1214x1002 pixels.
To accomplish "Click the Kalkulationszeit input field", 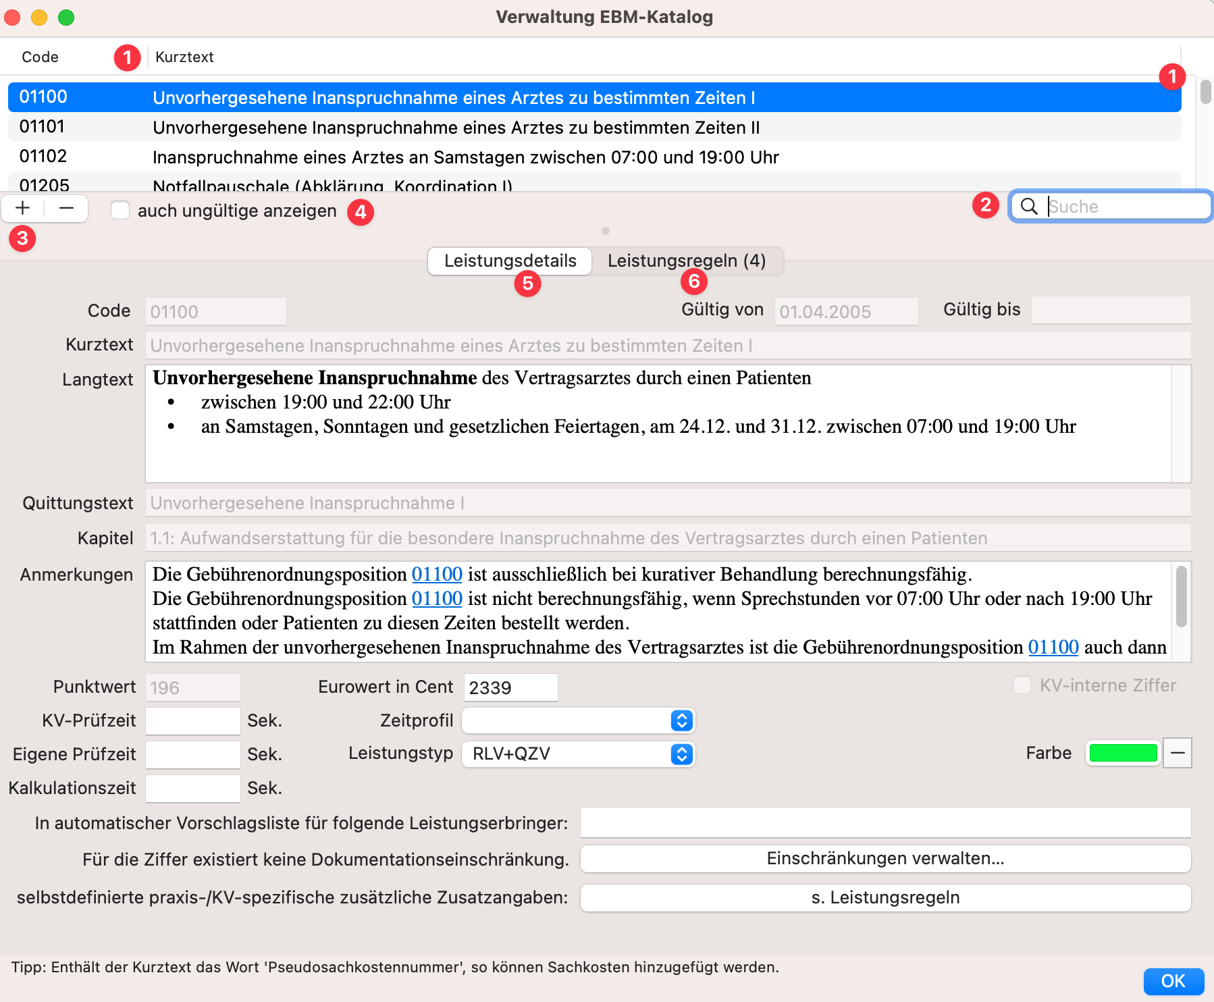I will coord(193,788).
